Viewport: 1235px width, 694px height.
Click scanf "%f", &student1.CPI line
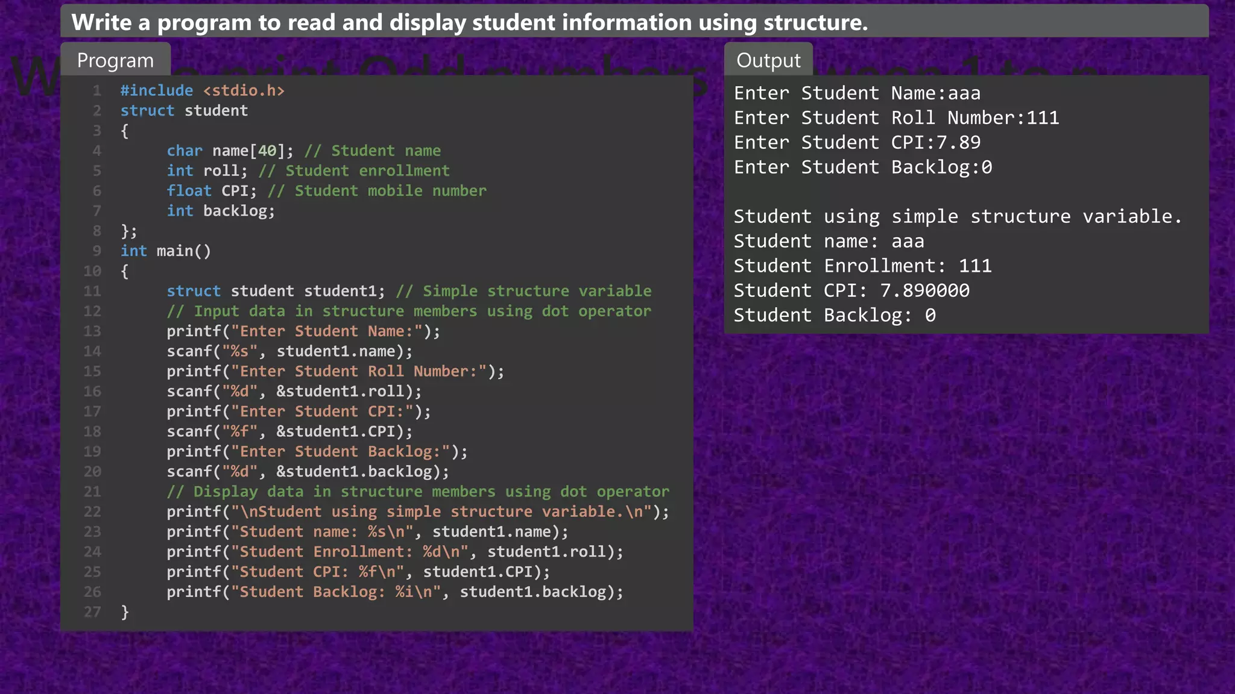(x=290, y=431)
